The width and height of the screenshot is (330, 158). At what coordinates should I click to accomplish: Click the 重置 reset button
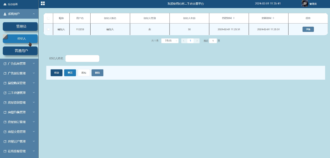[70, 73]
